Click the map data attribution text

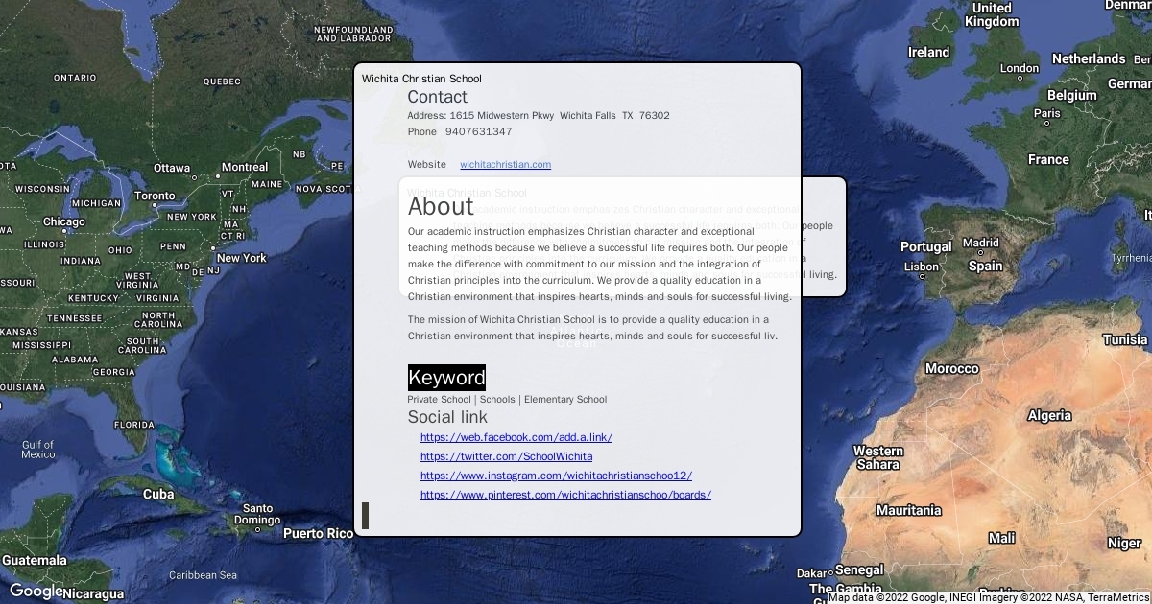(989, 597)
